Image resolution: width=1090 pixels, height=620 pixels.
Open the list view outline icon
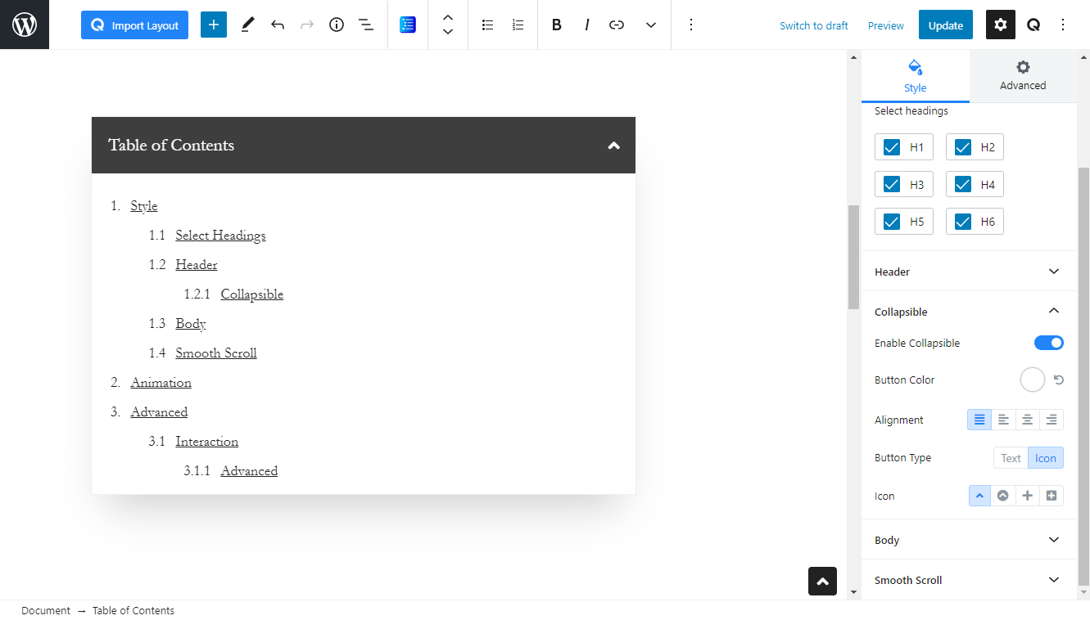[x=366, y=25]
